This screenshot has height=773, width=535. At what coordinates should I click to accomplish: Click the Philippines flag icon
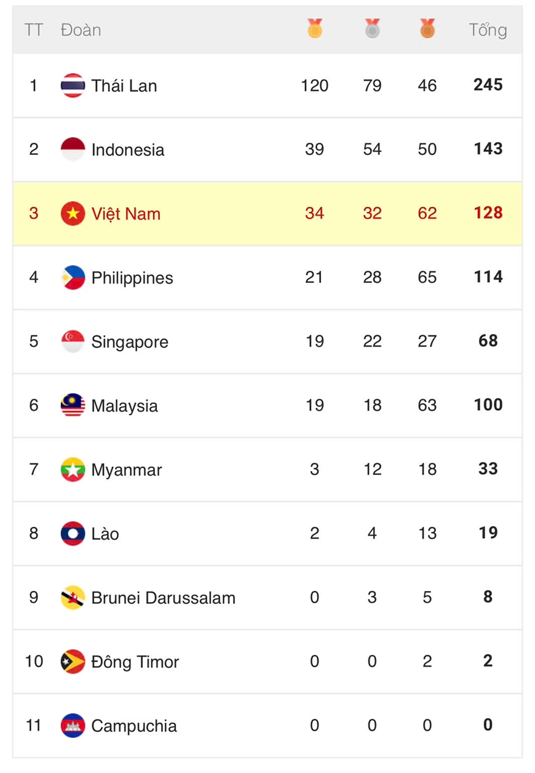point(73,277)
